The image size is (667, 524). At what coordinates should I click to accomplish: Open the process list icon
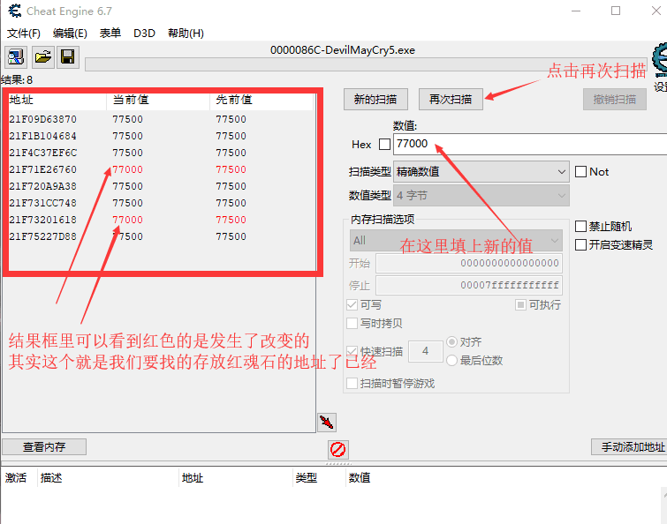click(x=16, y=57)
